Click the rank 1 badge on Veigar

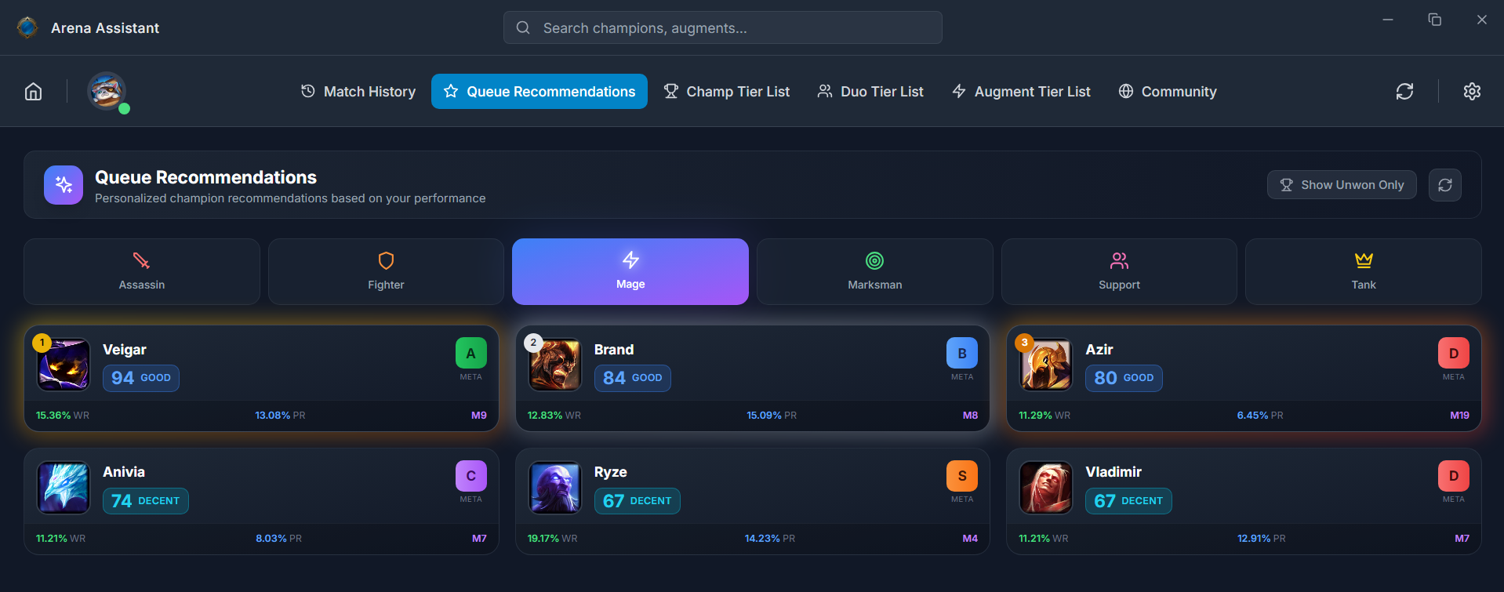[x=42, y=343]
